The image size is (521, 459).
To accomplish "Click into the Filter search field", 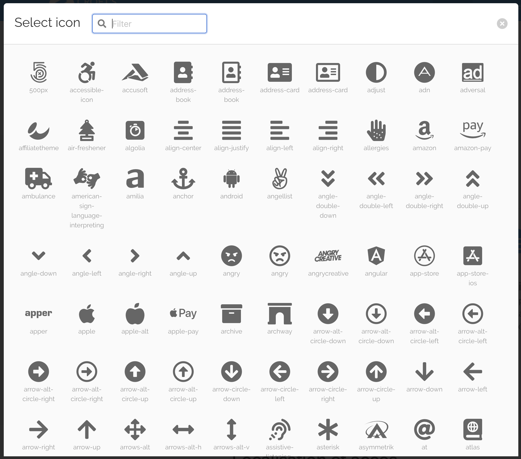I will (157, 24).
